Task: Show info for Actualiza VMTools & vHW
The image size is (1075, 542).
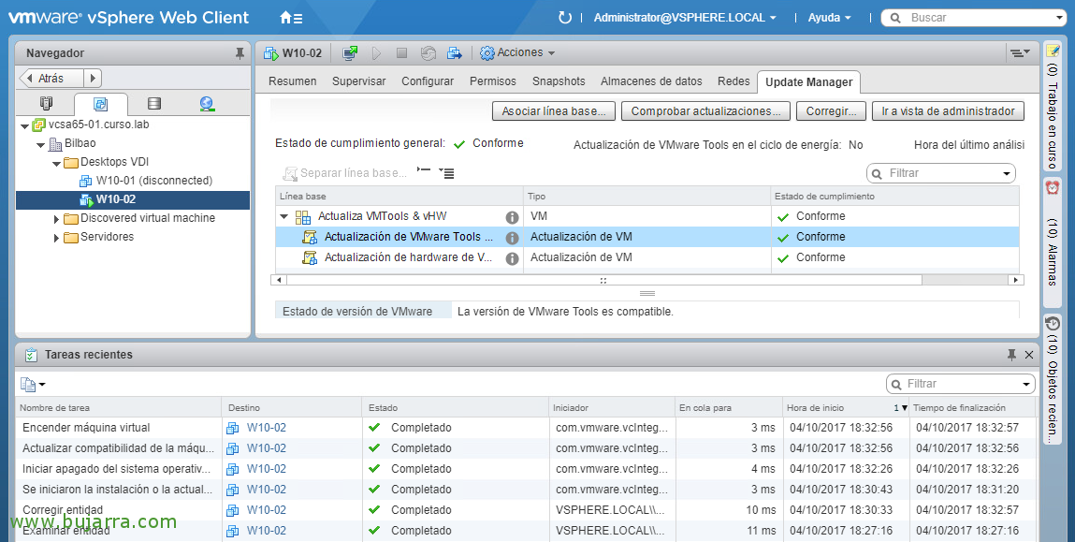Action: (512, 217)
